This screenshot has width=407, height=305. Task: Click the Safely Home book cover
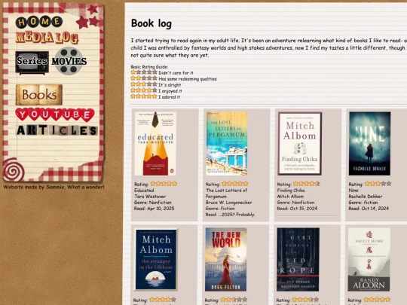[369, 259]
